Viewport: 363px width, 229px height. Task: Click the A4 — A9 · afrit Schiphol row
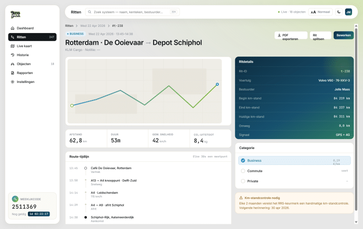click(148, 207)
